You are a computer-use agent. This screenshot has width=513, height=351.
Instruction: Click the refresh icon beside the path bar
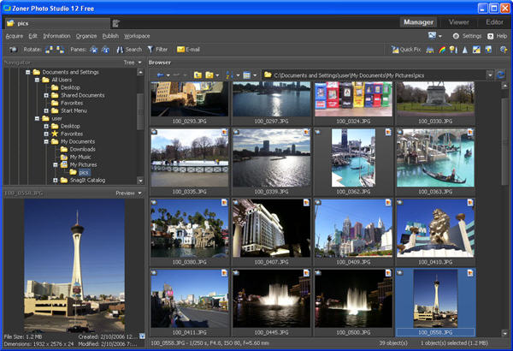[x=500, y=75]
